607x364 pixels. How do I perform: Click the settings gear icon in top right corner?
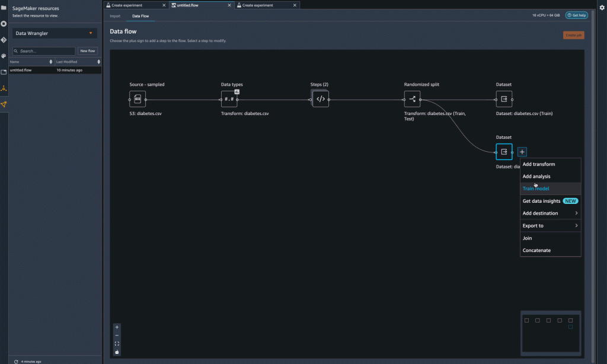point(602,7)
